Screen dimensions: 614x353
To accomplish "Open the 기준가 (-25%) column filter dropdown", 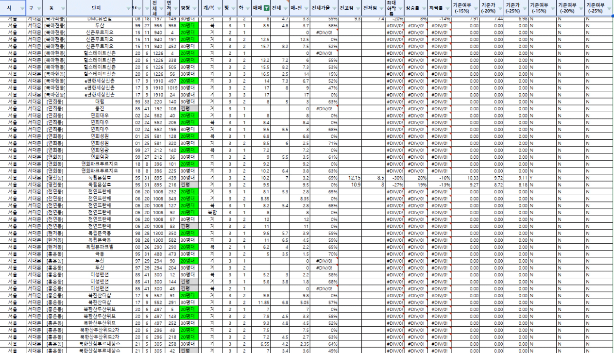I will pos(524,9).
